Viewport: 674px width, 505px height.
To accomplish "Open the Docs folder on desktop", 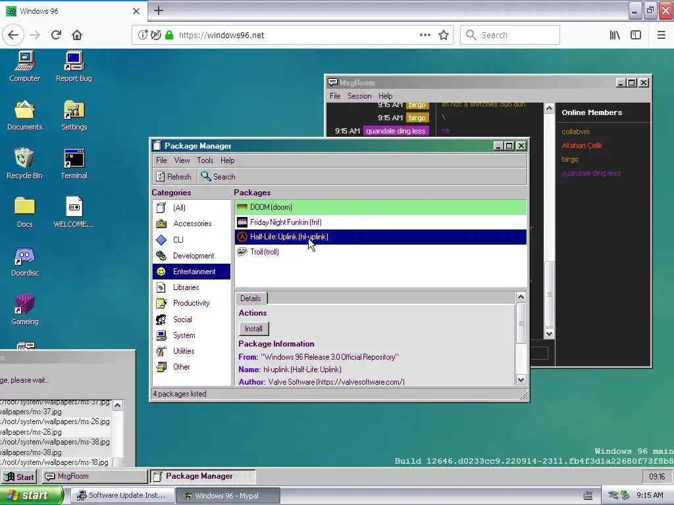I will point(25,212).
